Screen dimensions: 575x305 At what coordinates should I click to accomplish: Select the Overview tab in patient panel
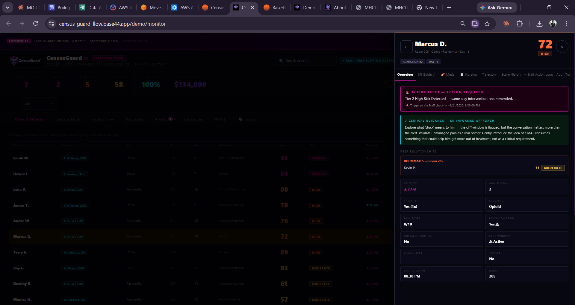405,74
